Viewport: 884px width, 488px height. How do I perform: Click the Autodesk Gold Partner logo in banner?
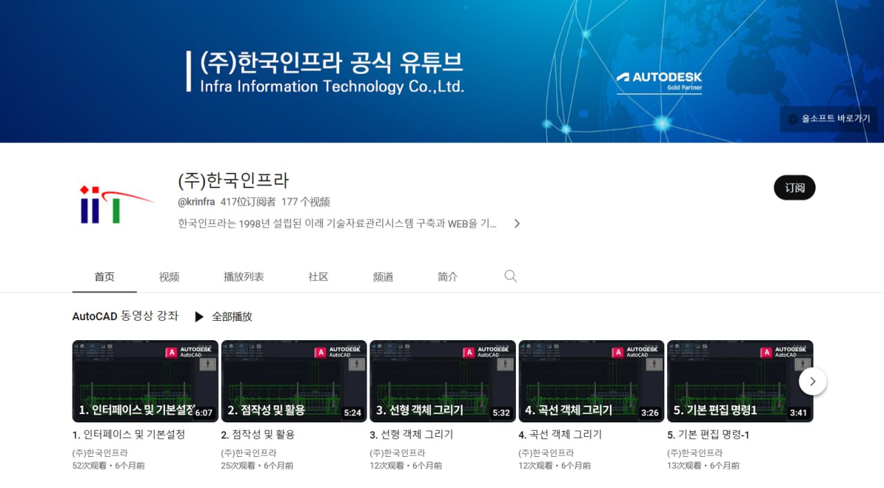coord(659,82)
